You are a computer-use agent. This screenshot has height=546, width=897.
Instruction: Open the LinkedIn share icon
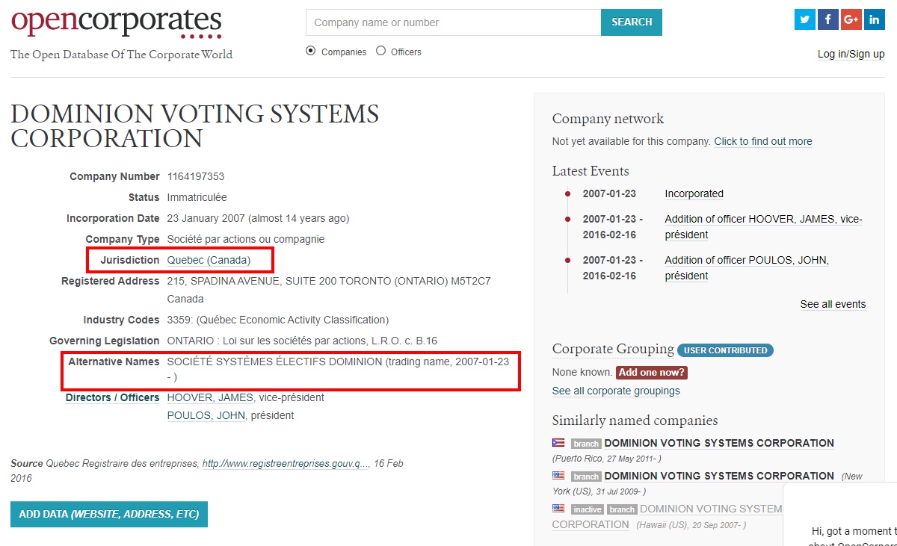pyautogui.click(x=875, y=19)
